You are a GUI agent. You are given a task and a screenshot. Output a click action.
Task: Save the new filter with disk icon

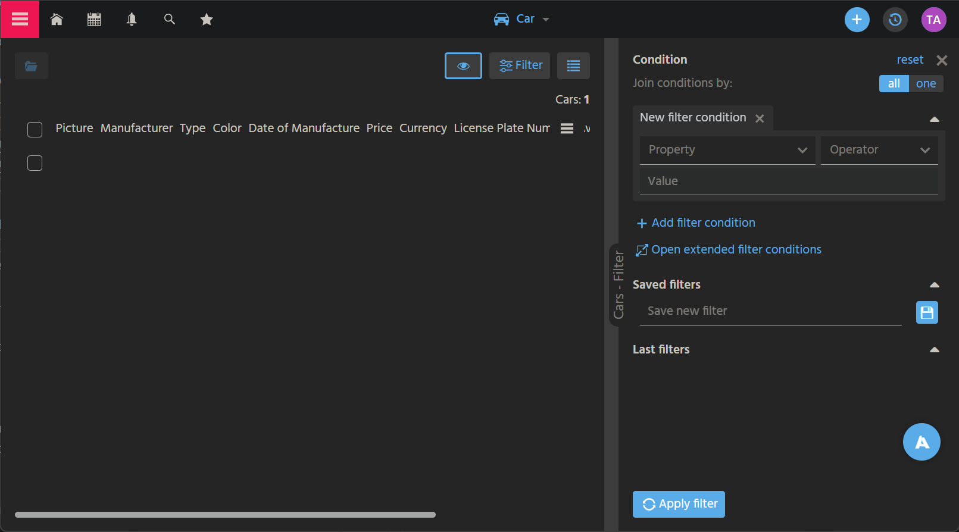[x=926, y=312]
